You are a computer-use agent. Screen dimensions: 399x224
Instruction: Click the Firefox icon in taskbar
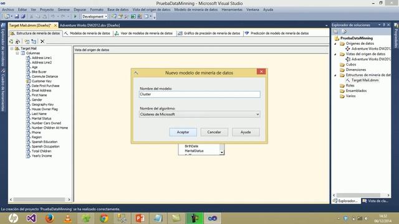pyautogui.click(x=49, y=218)
